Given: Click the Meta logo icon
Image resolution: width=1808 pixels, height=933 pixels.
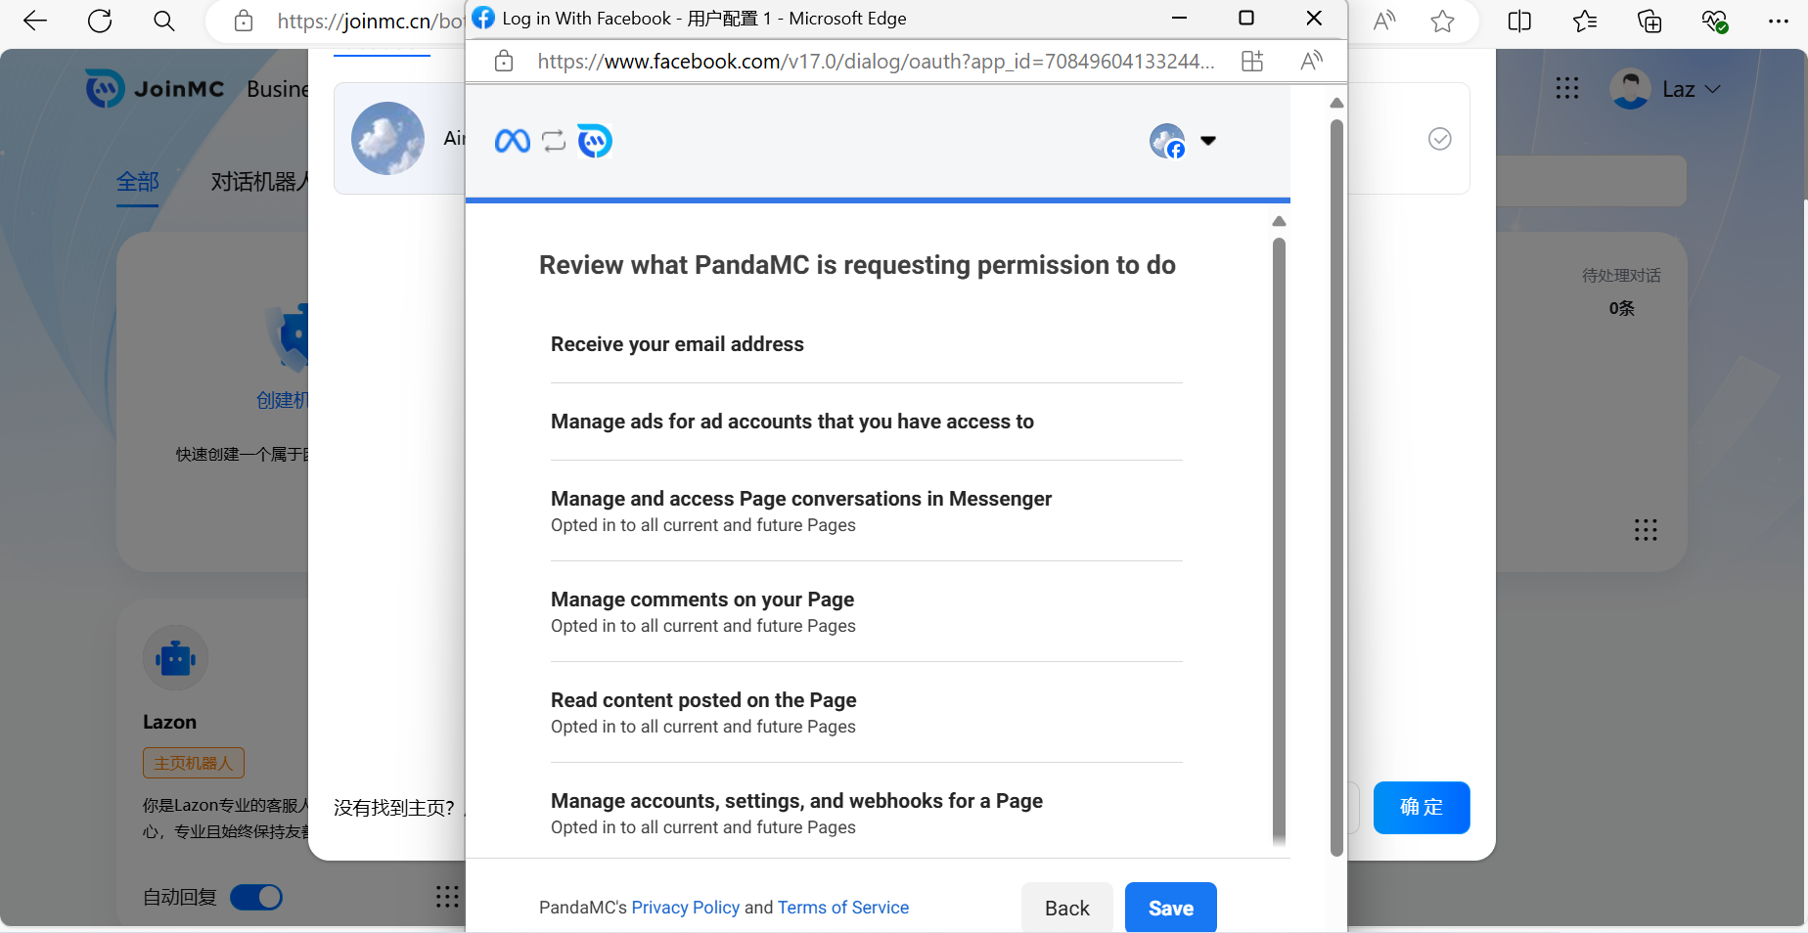Looking at the screenshot, I should (513, 141).
